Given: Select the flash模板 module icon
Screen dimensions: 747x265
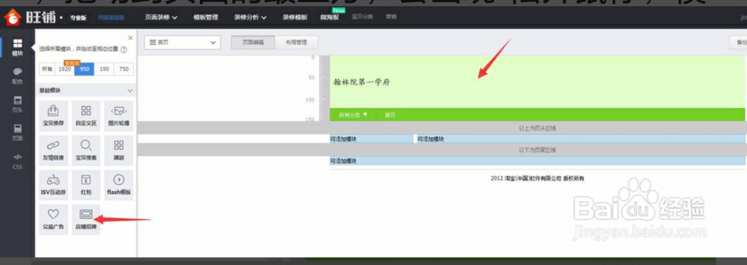Looking at the screenshot, I should [119, 185].
